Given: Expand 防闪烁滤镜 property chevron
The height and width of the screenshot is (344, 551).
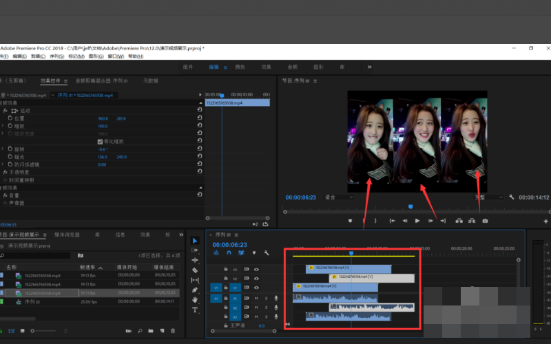Looking at the screenshot, I should point(3,164).
